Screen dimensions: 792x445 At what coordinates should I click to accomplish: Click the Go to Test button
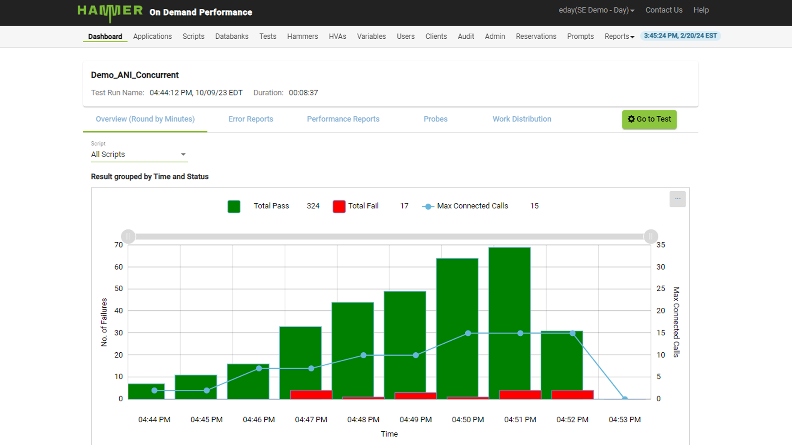(649, 119)
